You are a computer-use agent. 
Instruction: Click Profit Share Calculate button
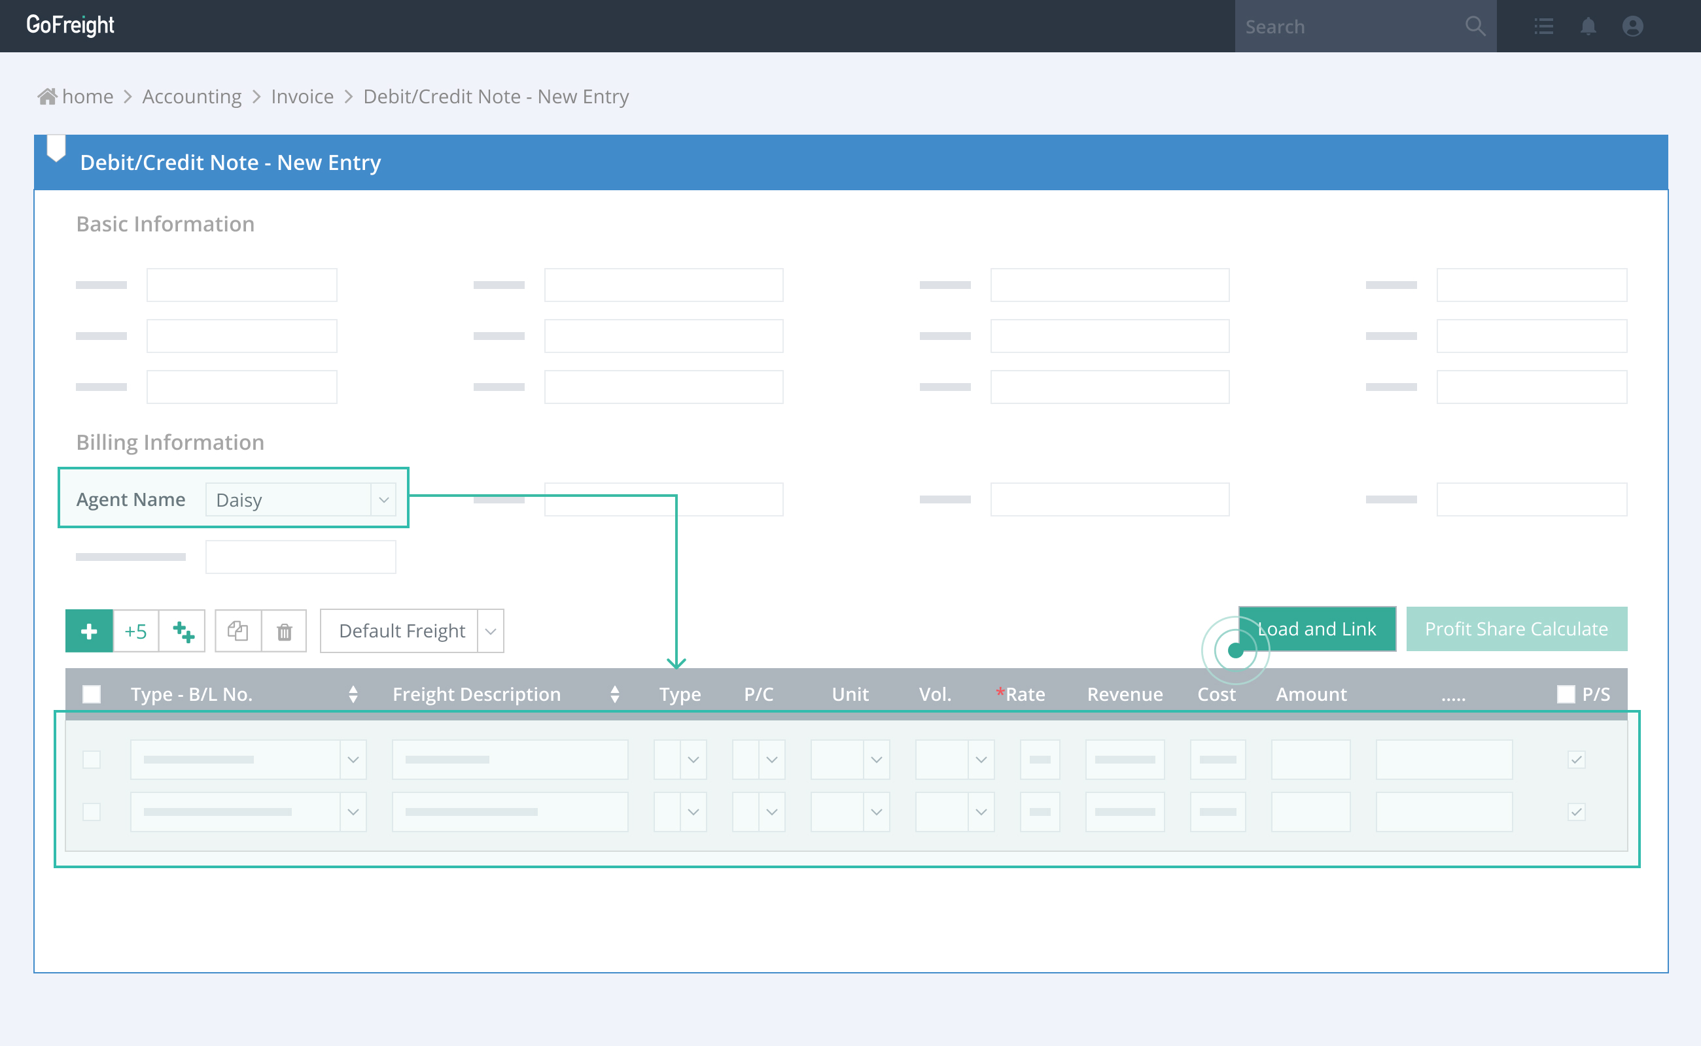(x=1516, y=629)
